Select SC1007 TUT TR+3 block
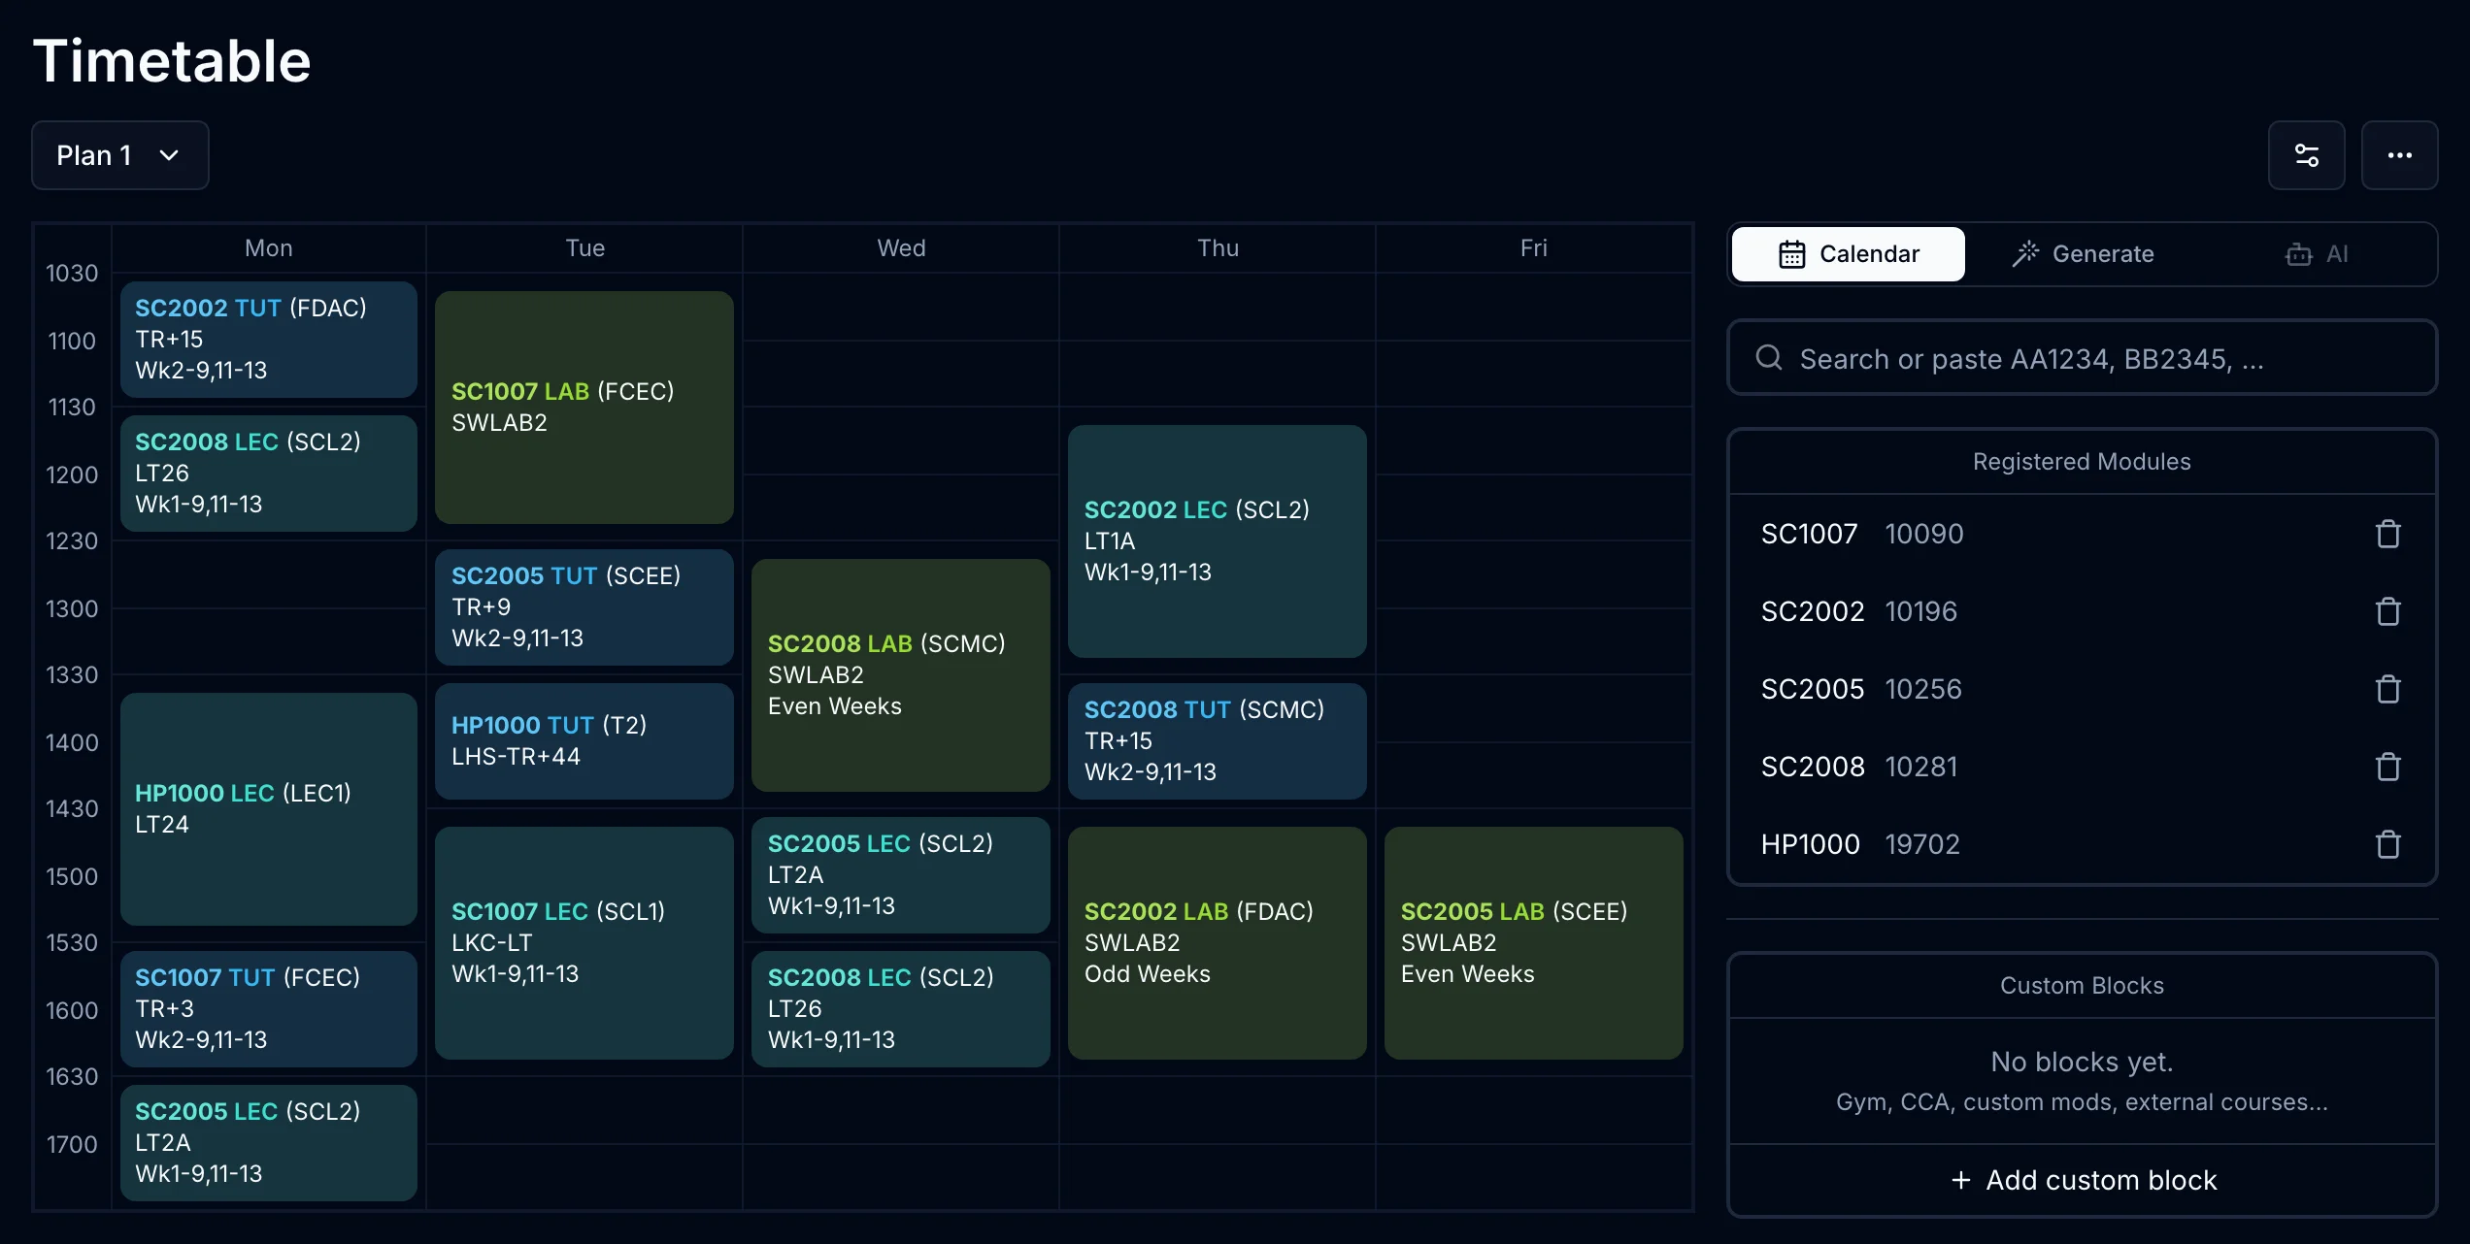 pyautogui.click(x=269, y=1008)
